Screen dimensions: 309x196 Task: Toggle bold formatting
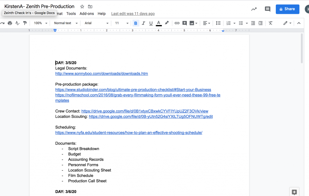(136, 23)
